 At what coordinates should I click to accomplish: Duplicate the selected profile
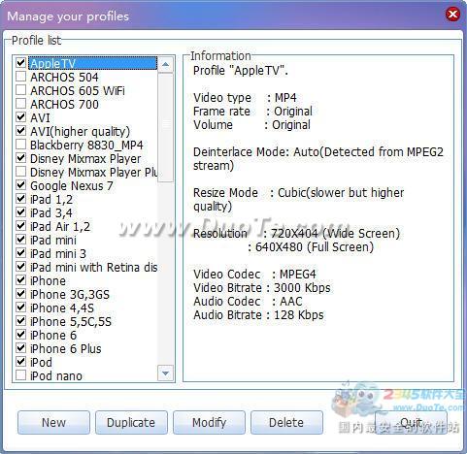pos(131,422)
